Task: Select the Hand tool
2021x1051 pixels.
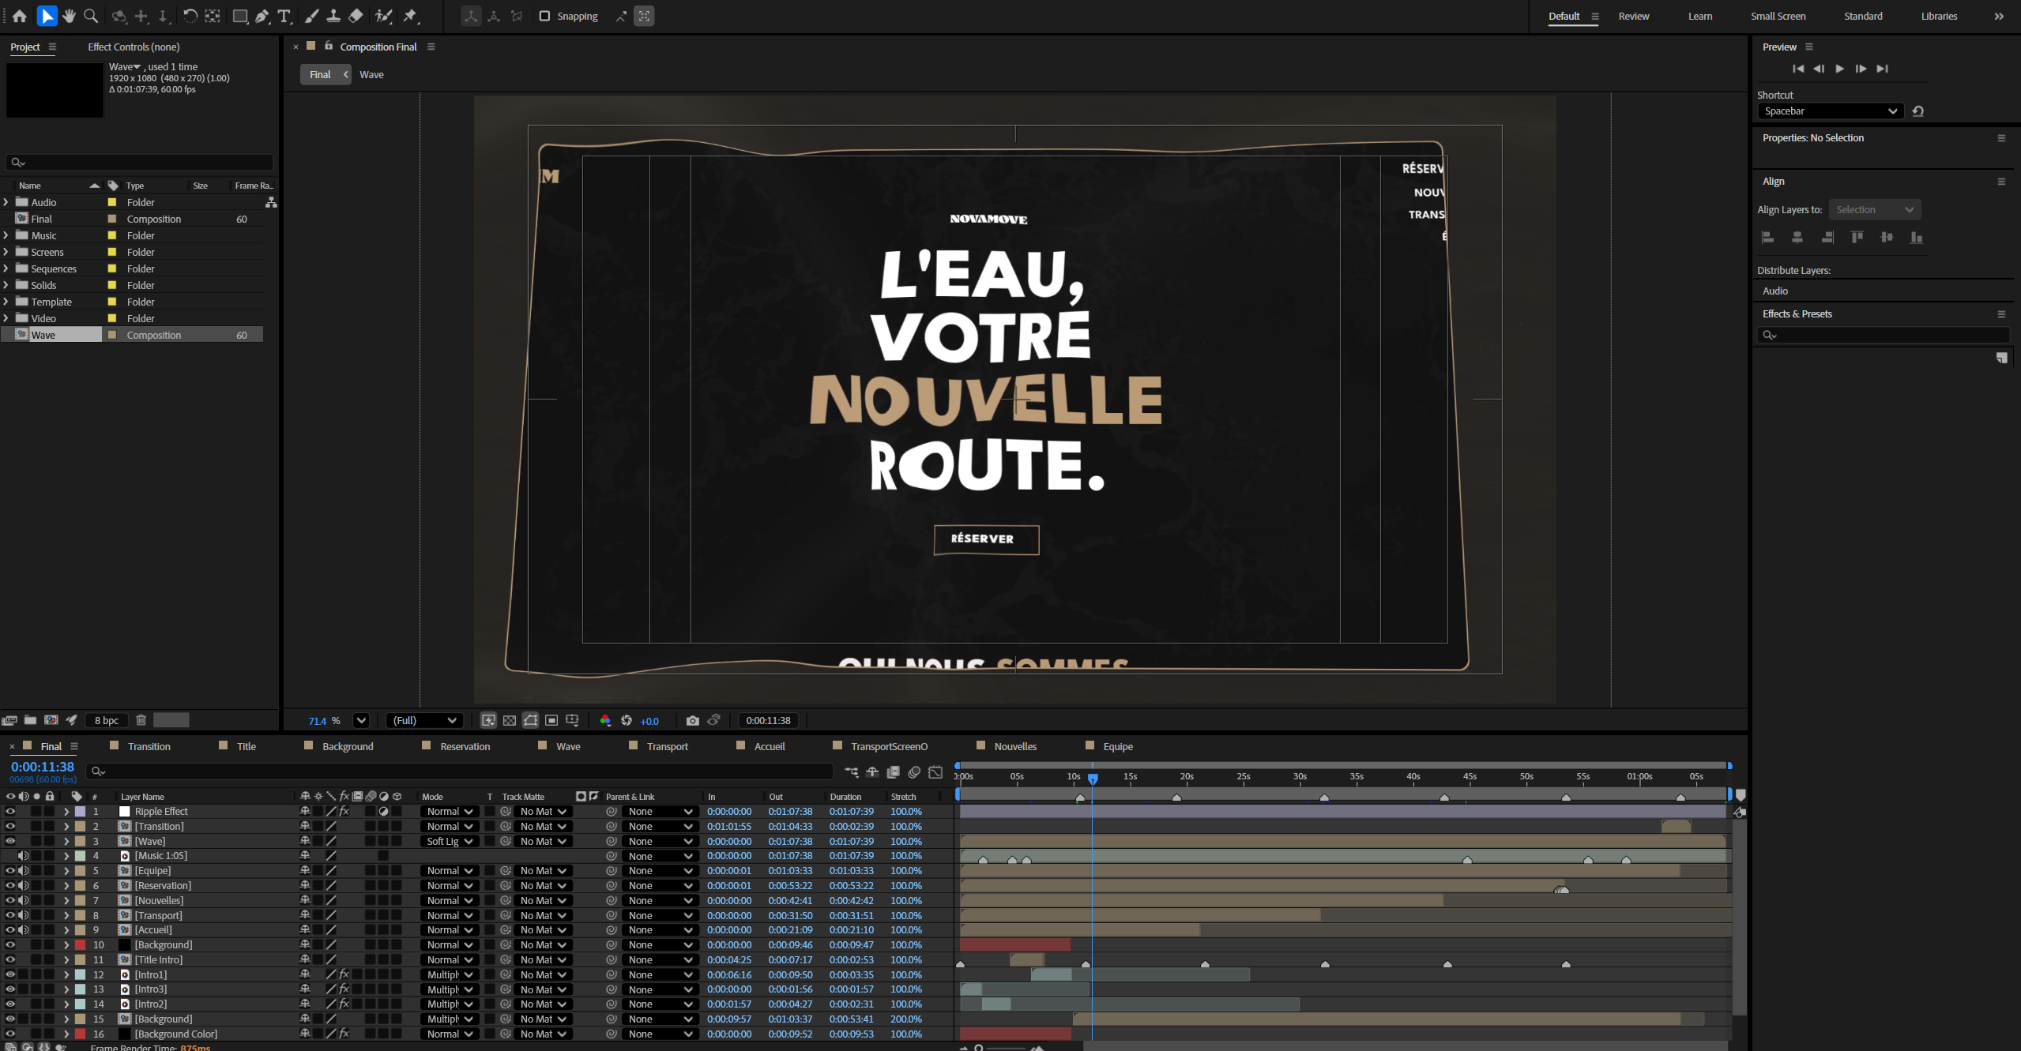Action: 70,16
